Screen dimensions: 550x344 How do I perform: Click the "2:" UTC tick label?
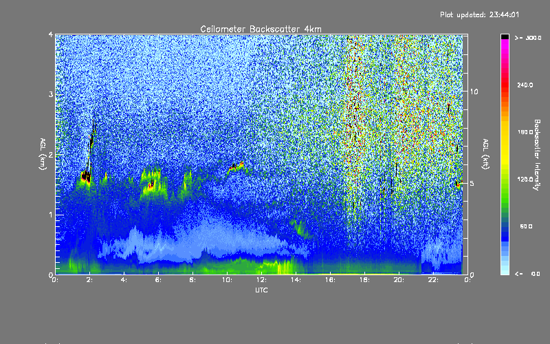coord(90,280)
